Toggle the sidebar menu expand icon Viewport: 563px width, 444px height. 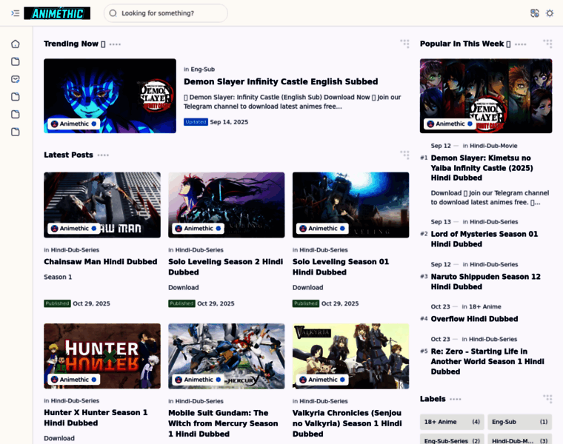point(15,13)
